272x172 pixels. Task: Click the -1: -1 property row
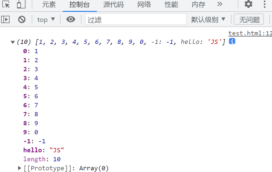pyautogui.click(x=34, y=141)
